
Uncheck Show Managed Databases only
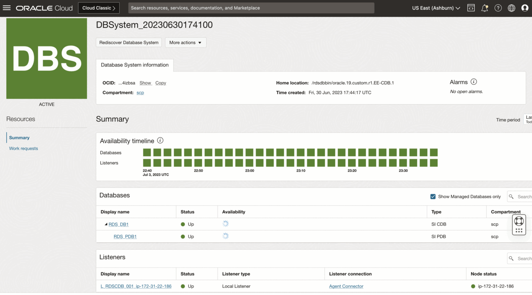pyautogui.click(x=433, y=197)
